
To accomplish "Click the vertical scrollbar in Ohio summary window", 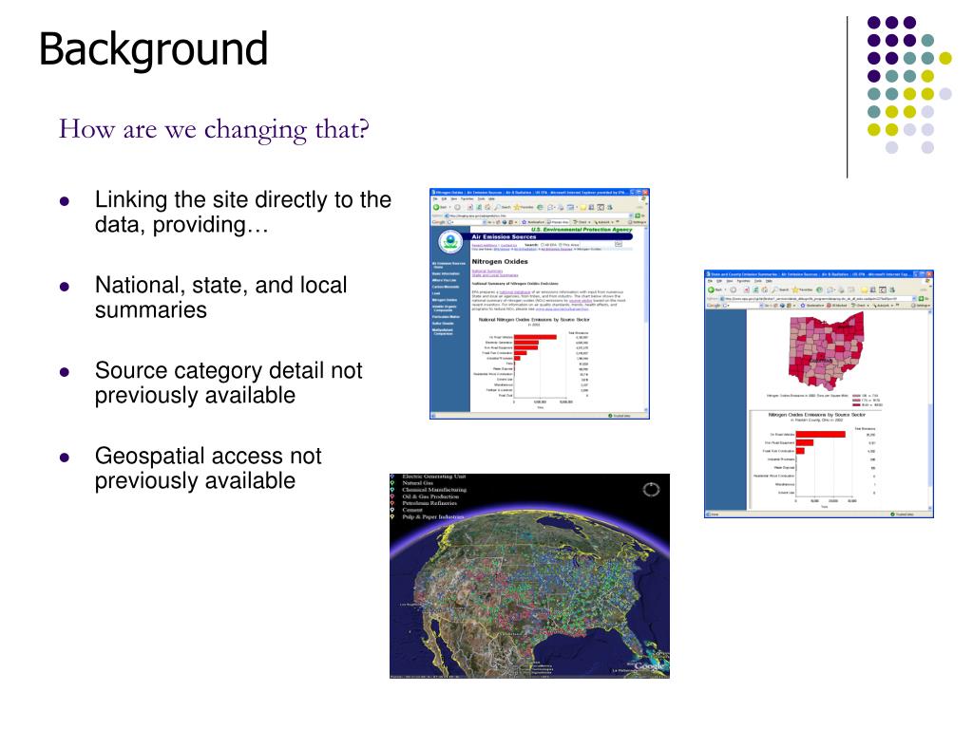I will [x=929, y=409].
